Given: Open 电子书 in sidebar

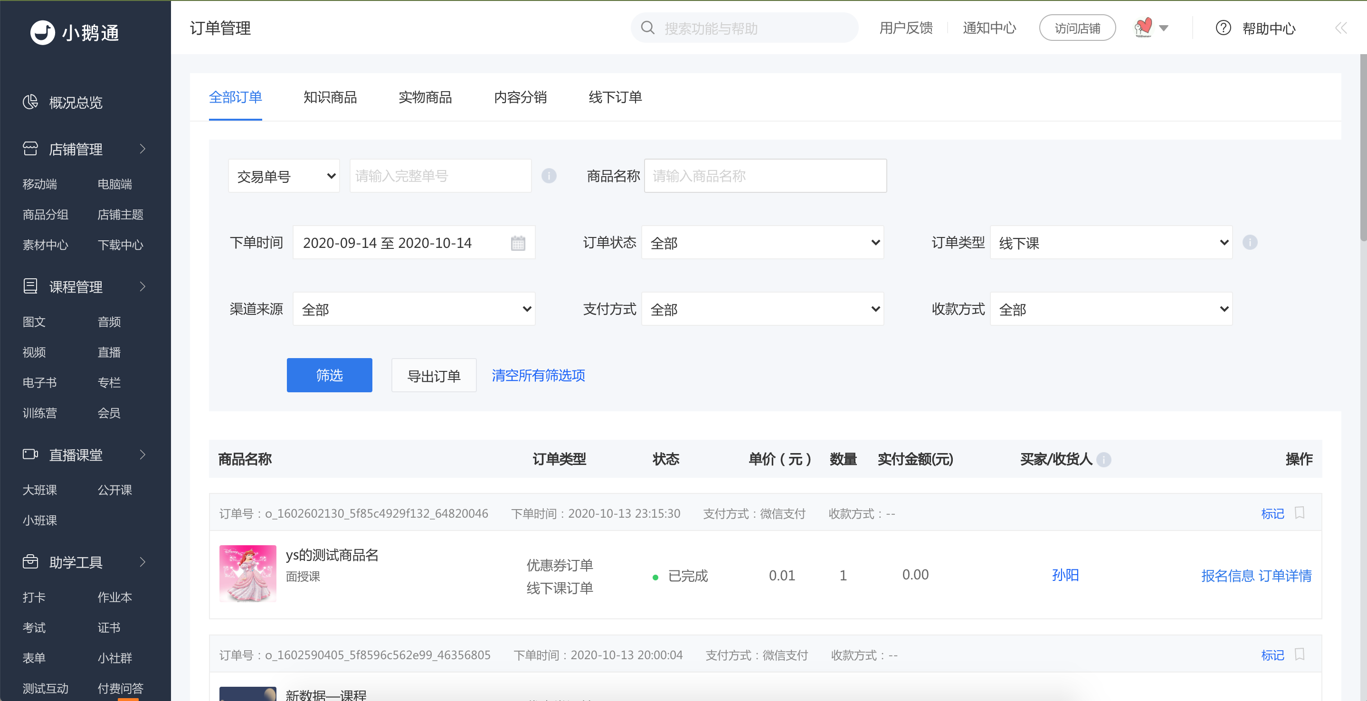Looking at the screenshot, I should point(40,383).
